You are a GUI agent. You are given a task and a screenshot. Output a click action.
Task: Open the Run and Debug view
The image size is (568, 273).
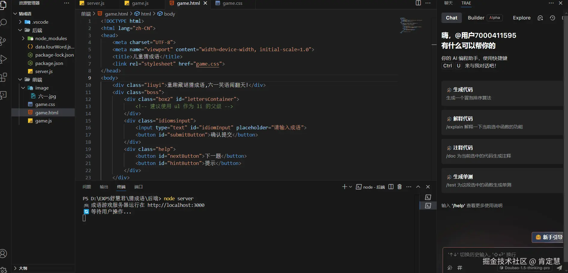click(x=3, y=59)
